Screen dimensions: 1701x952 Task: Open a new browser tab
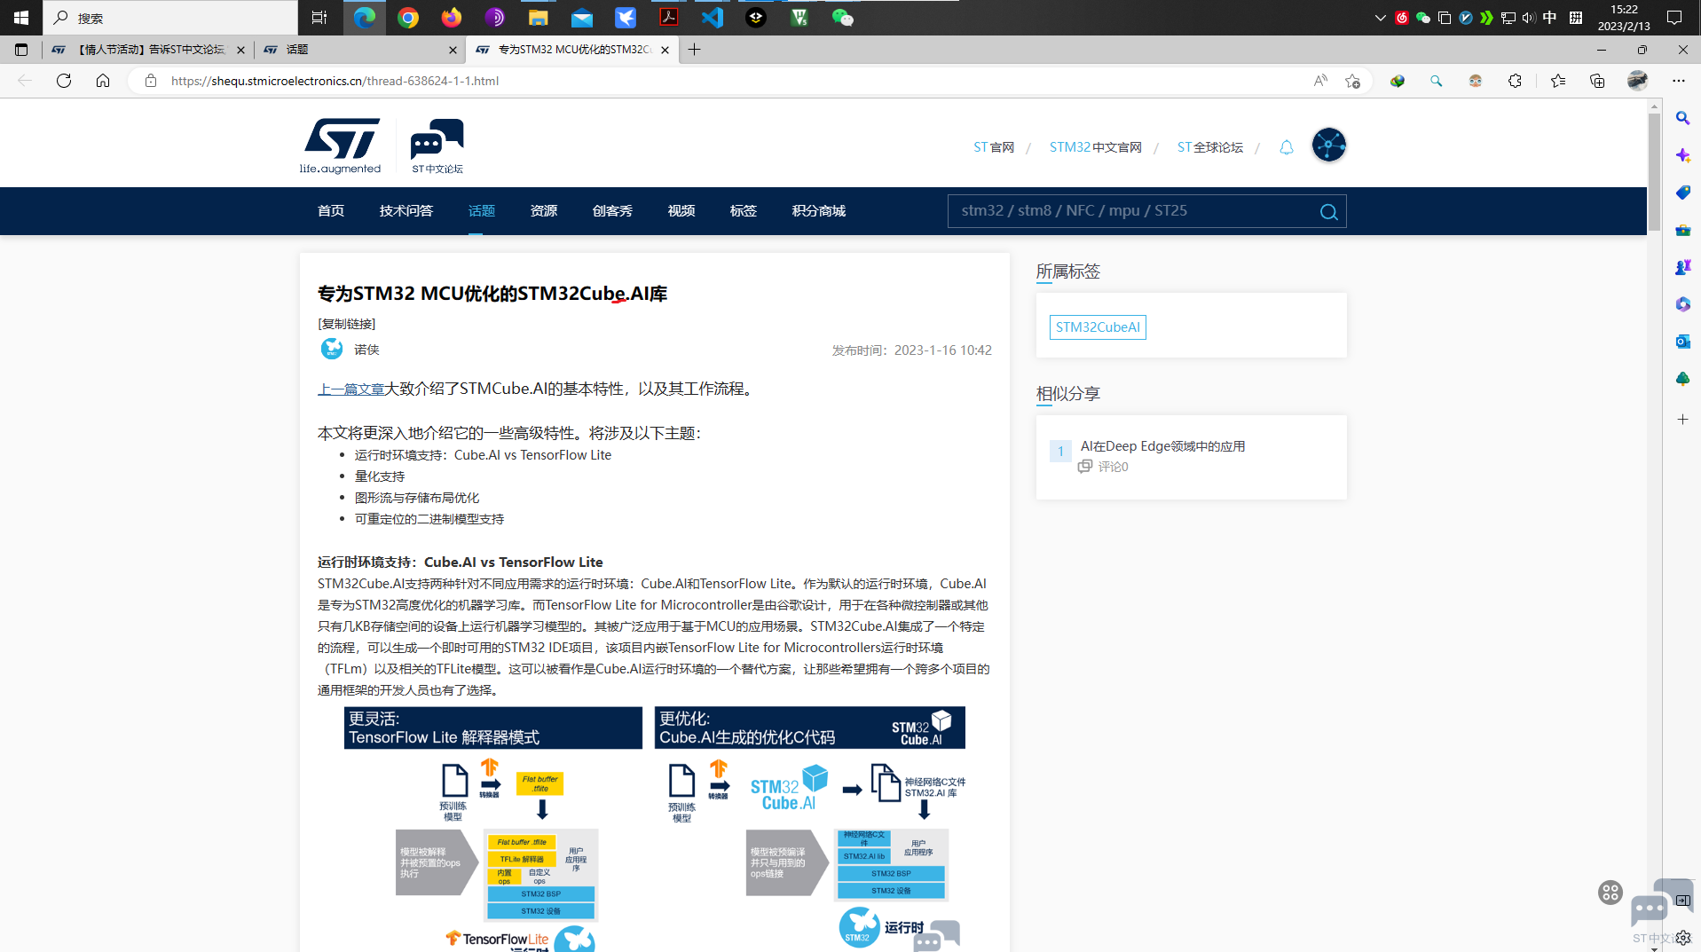(694, 50)
